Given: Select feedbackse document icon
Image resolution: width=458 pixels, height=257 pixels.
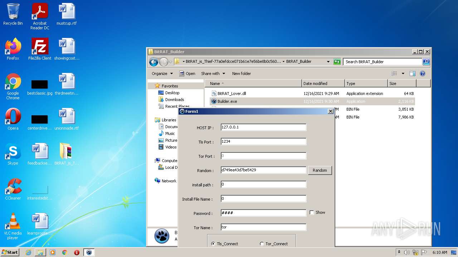Looking at the screenshot, I should tap(40, 154).
